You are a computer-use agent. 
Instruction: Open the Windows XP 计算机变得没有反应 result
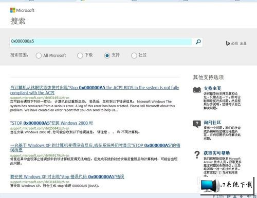(95, 148)
